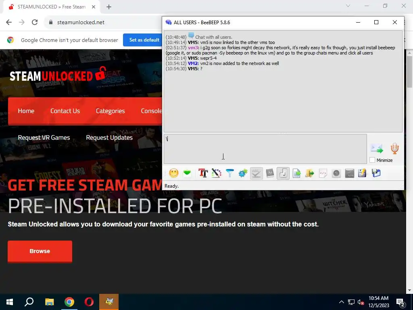Viewport: 413px width, 310px height.
Task: Focus the BeeBEEP message input box
Action: coord(265,149)
